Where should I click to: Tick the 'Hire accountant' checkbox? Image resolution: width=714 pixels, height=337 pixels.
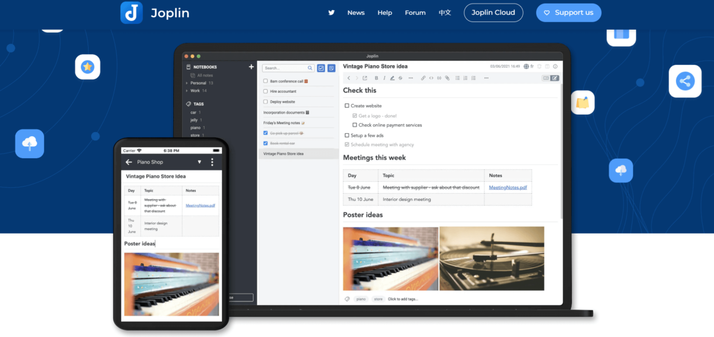(266, 92)
